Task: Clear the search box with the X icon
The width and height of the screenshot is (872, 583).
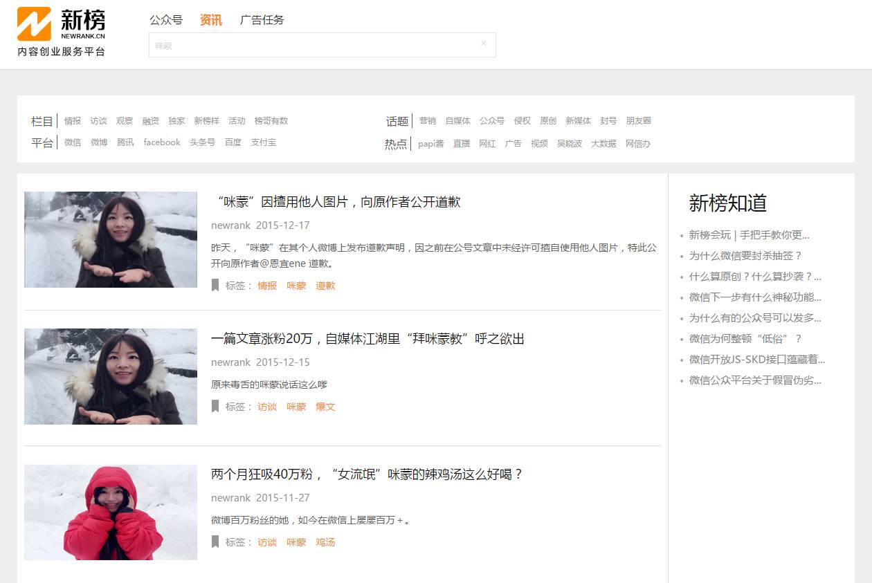Action: pos(483,44)
